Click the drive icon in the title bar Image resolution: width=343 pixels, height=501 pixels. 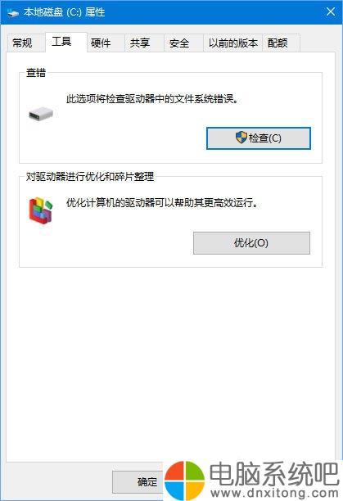pyautogui.click(x=12, y=12)
